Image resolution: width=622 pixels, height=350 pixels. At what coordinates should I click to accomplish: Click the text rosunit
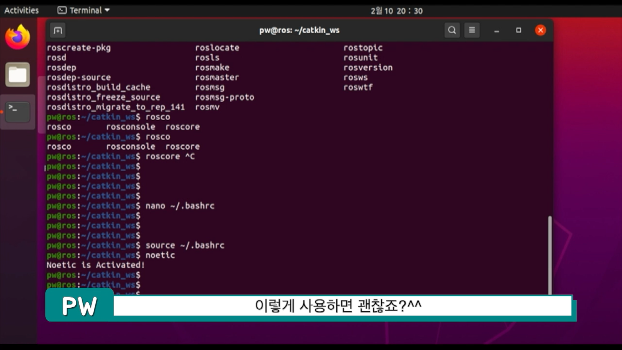[361, 57]
